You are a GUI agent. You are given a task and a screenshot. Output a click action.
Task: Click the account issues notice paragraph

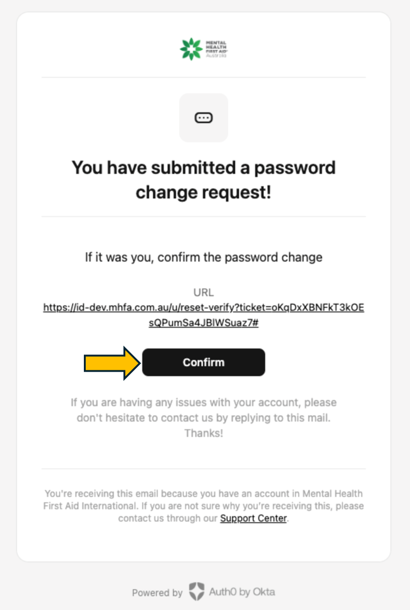pos(204,417)
